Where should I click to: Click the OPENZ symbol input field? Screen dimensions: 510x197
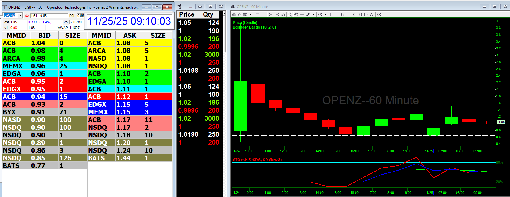tap(10, 16)
